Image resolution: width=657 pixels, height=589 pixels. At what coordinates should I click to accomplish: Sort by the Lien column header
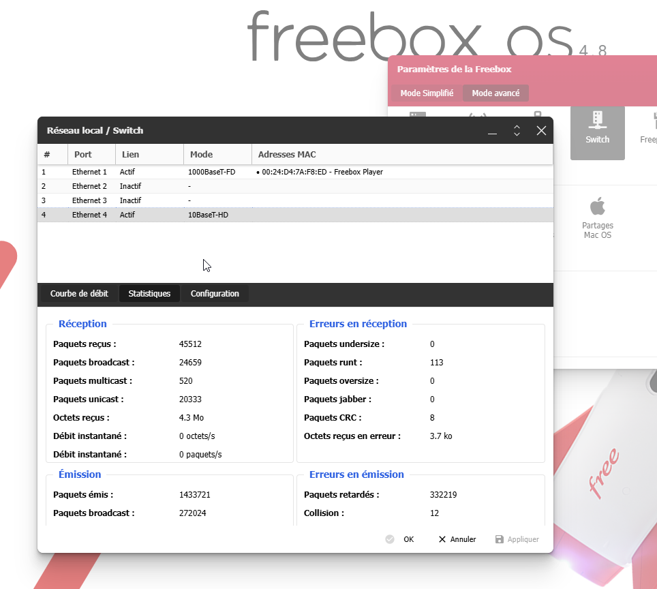coord(131,155)
